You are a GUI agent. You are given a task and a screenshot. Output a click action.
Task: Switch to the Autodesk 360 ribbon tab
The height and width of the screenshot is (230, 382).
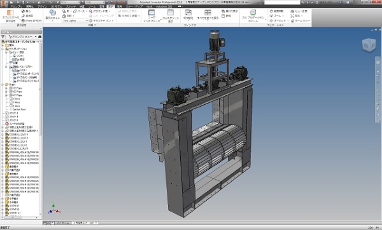coord(164,6)
